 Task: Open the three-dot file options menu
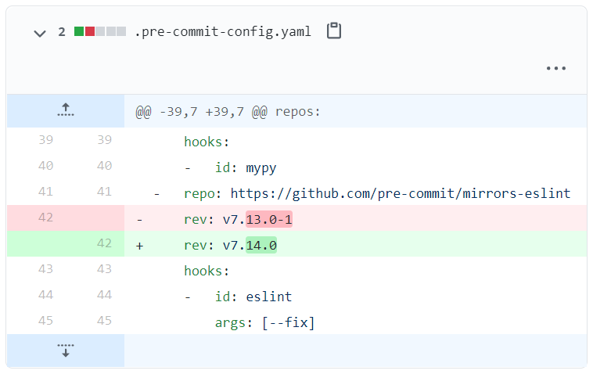coord(556,68)
